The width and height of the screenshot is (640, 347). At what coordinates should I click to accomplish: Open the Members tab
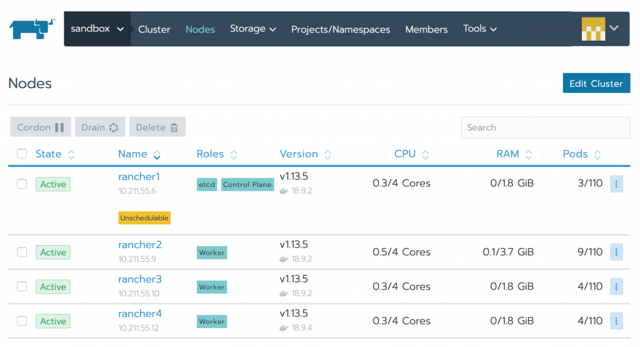tap(426, 29)
